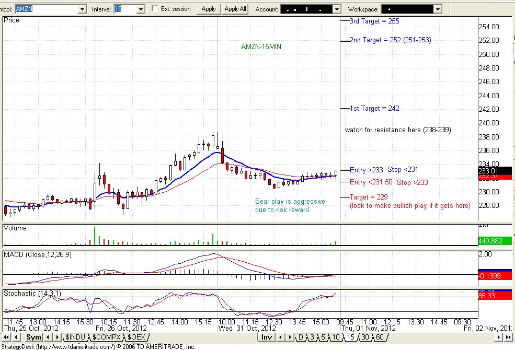The height and width of the screenshot is (350, 515).
Task: Click the red -0.1399 MACD value marker
Action: 495,276
